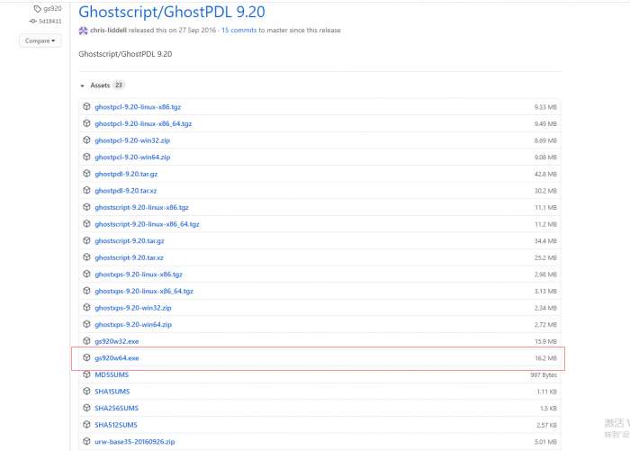Open Ghostscript/GhostPDL 9.20 release title
The height and width of the screenshot is (451, 630).
point(172,12)
